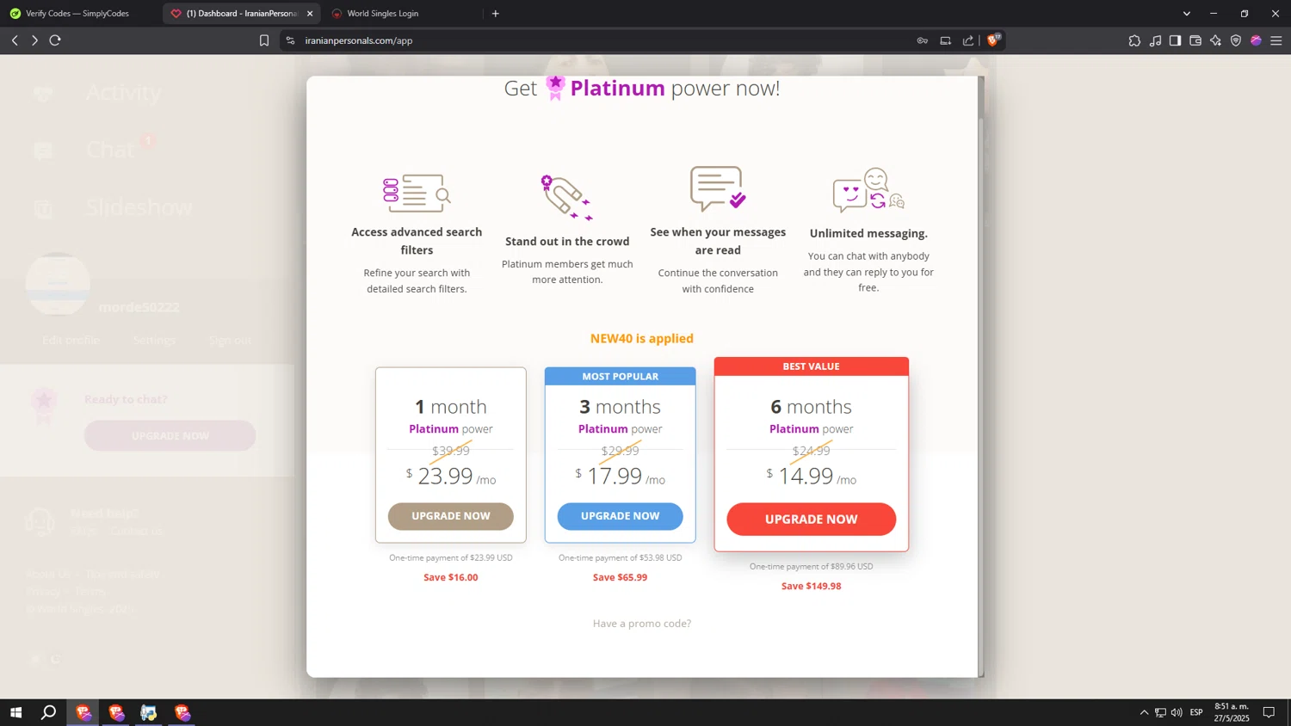Open Activity in the left sidebar

coord(123,92)
